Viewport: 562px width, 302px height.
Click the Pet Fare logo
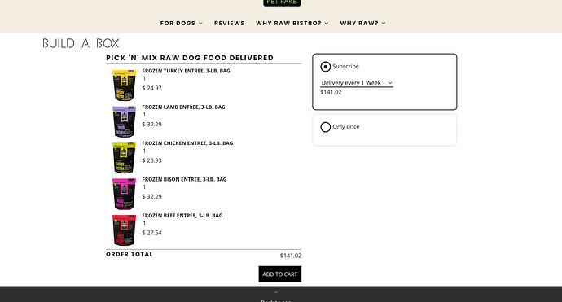[282, 3]
